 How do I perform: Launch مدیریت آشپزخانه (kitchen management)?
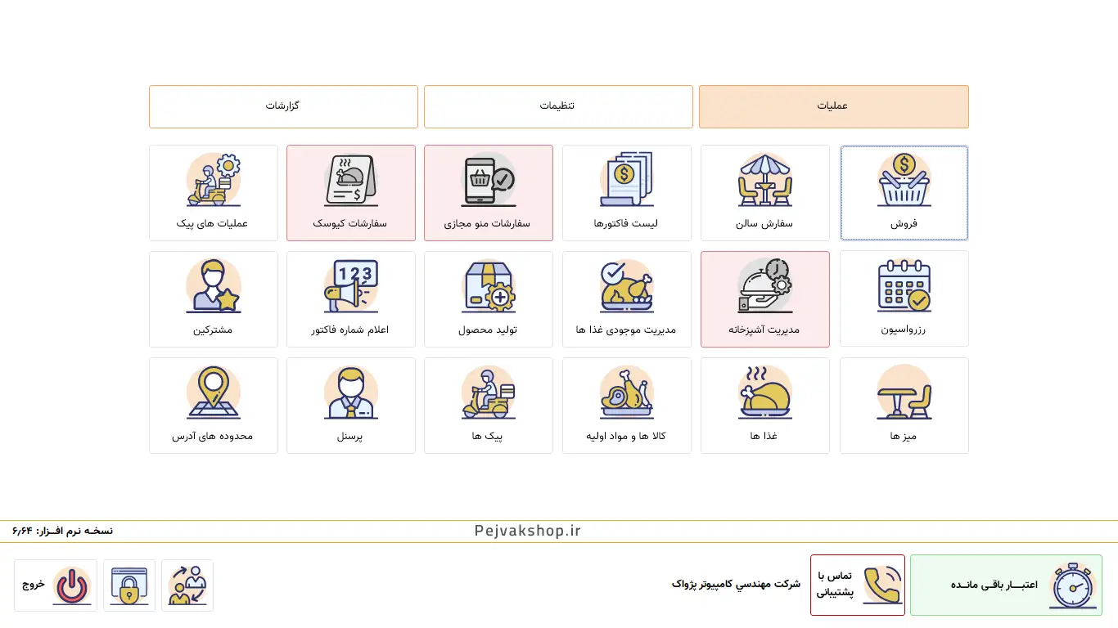coord(764,299)
